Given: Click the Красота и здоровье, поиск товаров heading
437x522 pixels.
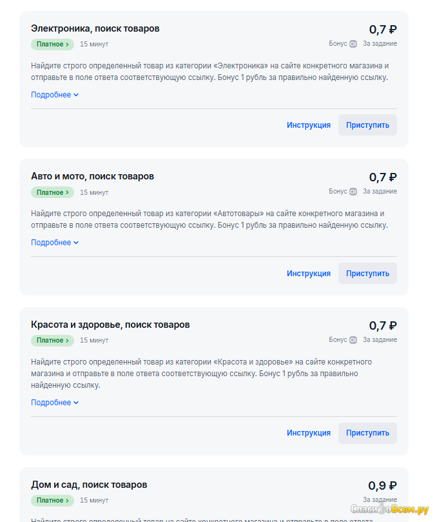Looking at the screenshot, I should coord(110,325).
